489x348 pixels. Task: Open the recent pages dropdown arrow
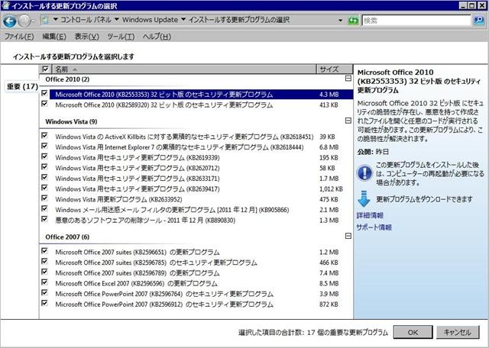pos(34,21)
